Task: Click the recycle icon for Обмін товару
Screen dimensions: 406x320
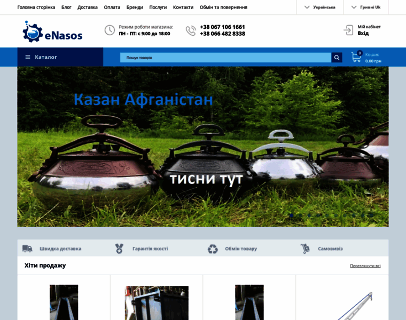Action: (x=213, y=249)
